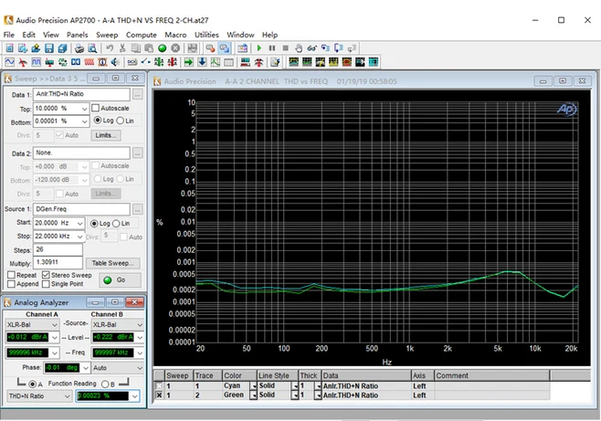
Task: Enable the Repeat checkbox
Action: (12, 275)
